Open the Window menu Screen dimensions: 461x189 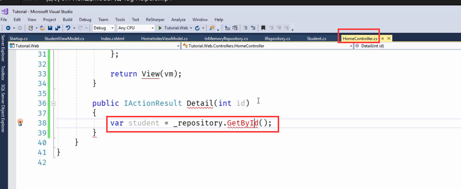pos(200,20)
